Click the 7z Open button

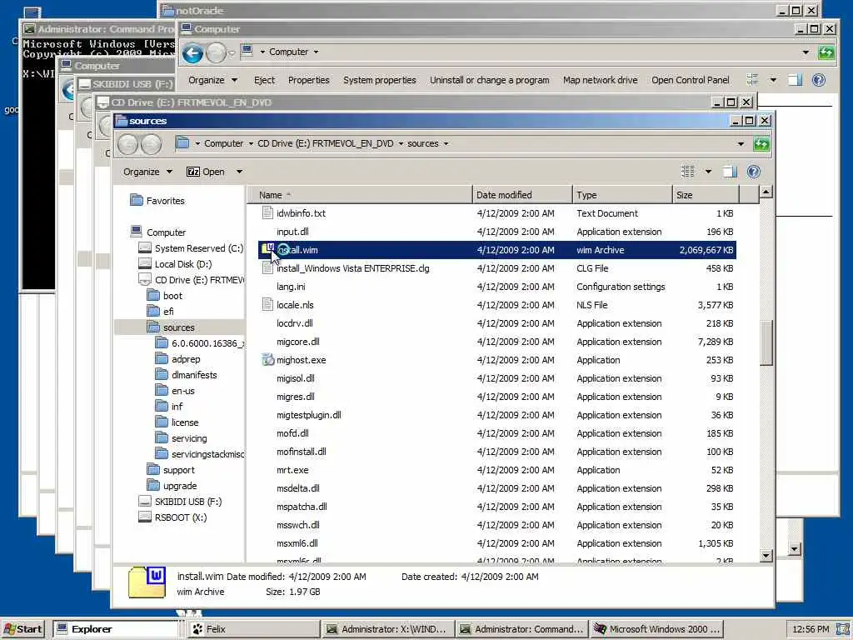click(206, 172)
